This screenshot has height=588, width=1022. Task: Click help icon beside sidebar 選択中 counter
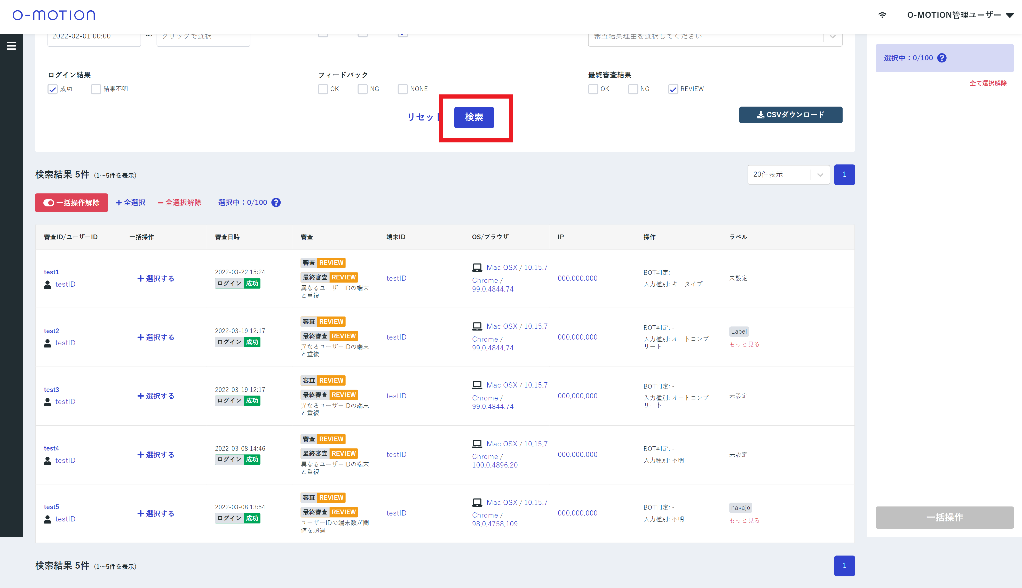point(942,58)
